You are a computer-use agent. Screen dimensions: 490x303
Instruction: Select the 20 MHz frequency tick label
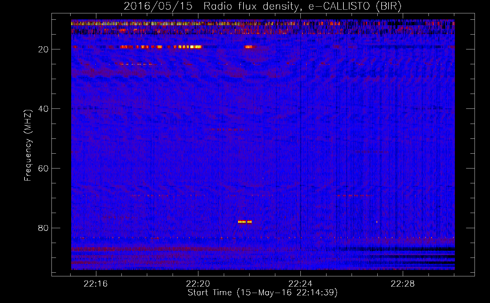click(x=44, y=49)
